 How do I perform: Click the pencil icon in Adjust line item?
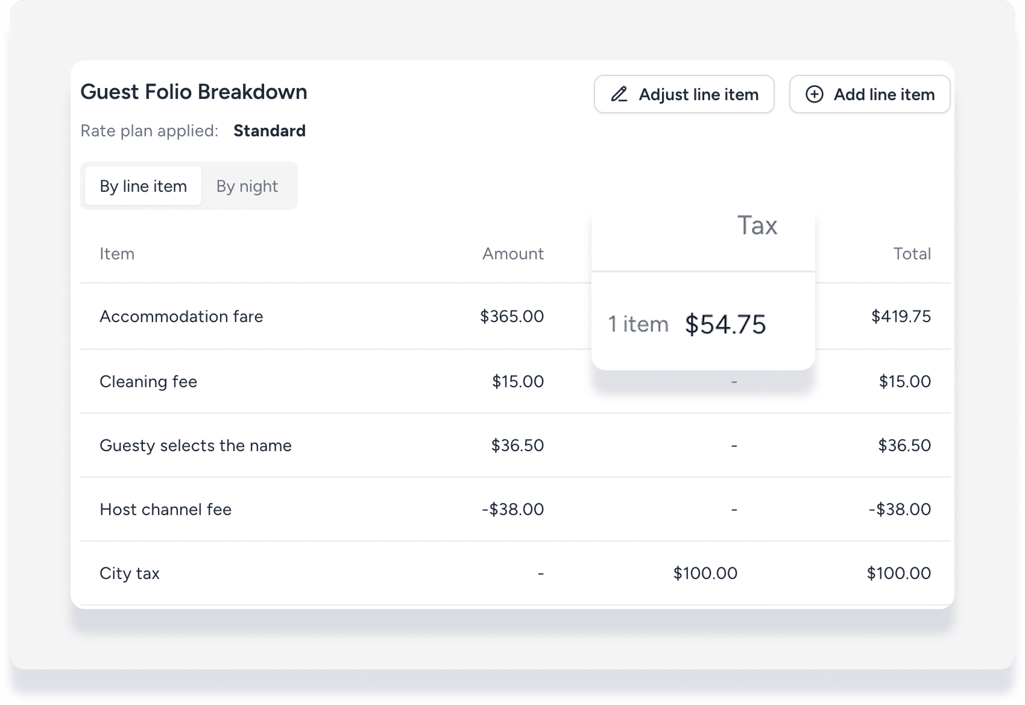[x=619, y=94]
